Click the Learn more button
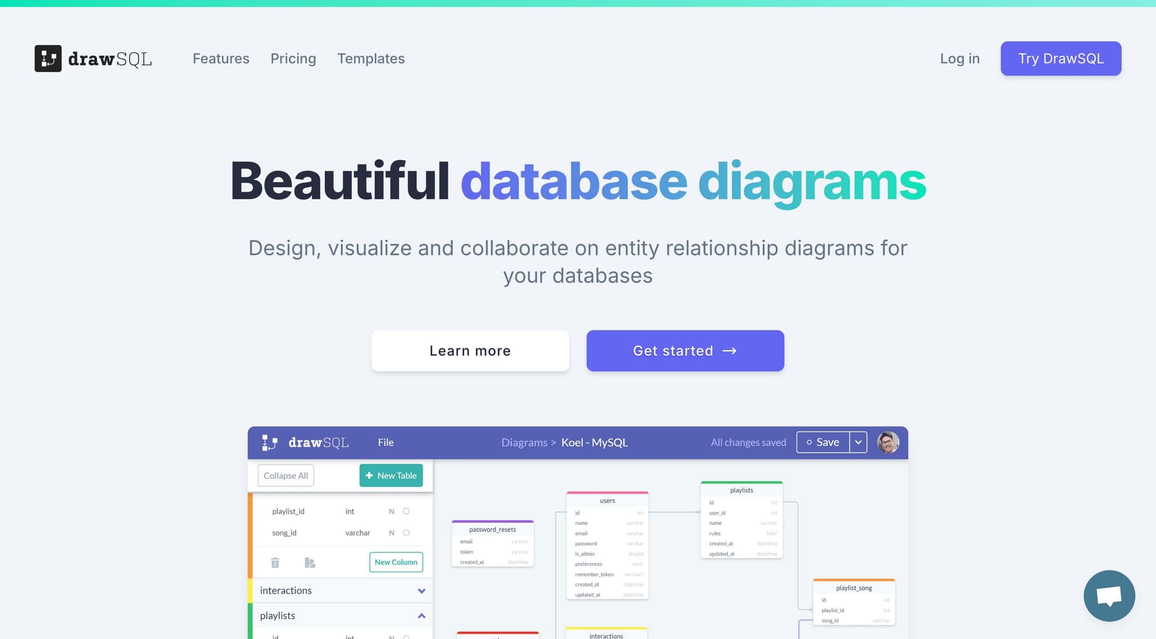Image resolution: width=1156 pixels, height=639 pixels. click(x=470, y=351)
